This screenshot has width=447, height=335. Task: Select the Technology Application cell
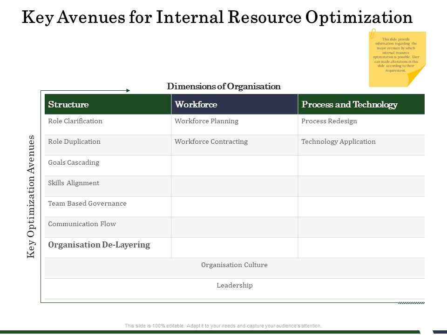point(338,142)
